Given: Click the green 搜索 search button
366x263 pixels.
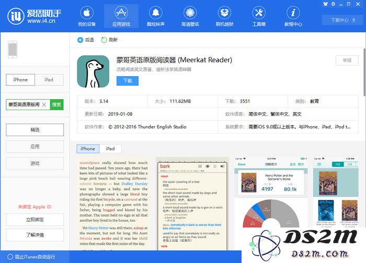Looking at the screenshot, I should [x=56, y=104].
